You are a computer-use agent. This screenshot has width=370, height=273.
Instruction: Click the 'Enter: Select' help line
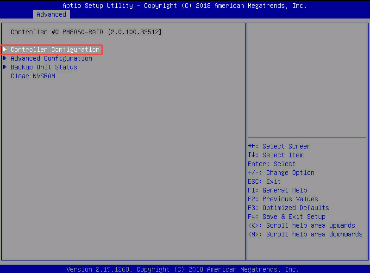(272, 164)
